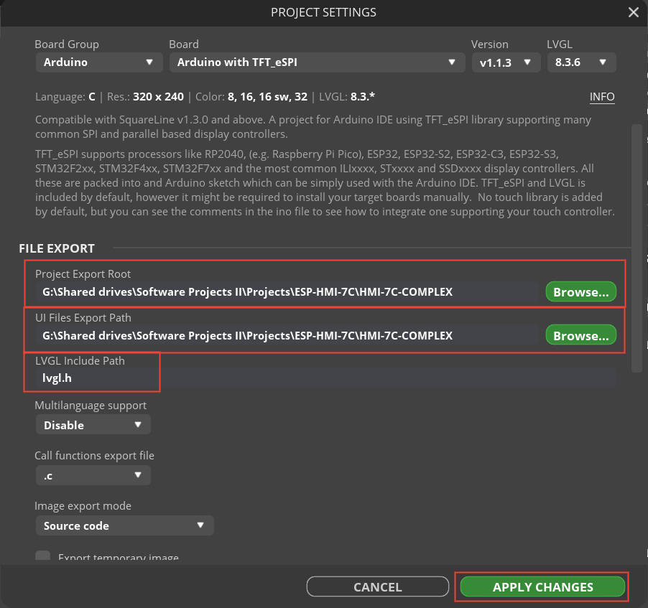Click the INFO link
The image size is (648, 608).
602,97
